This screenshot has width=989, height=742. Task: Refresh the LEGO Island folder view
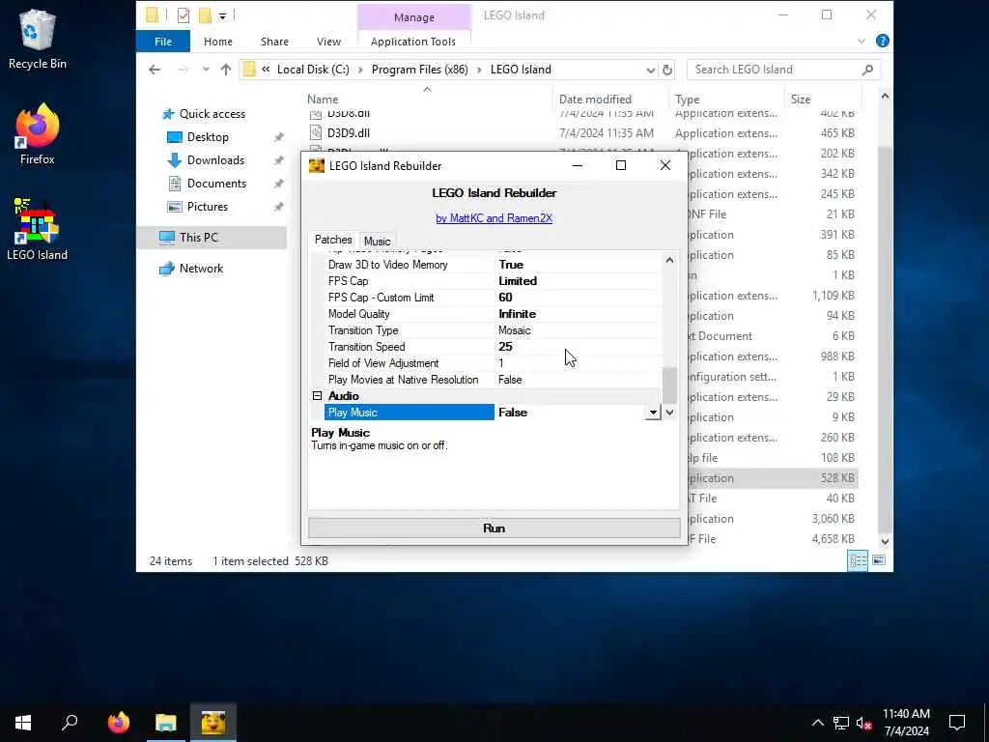click(x=667, y=70)
